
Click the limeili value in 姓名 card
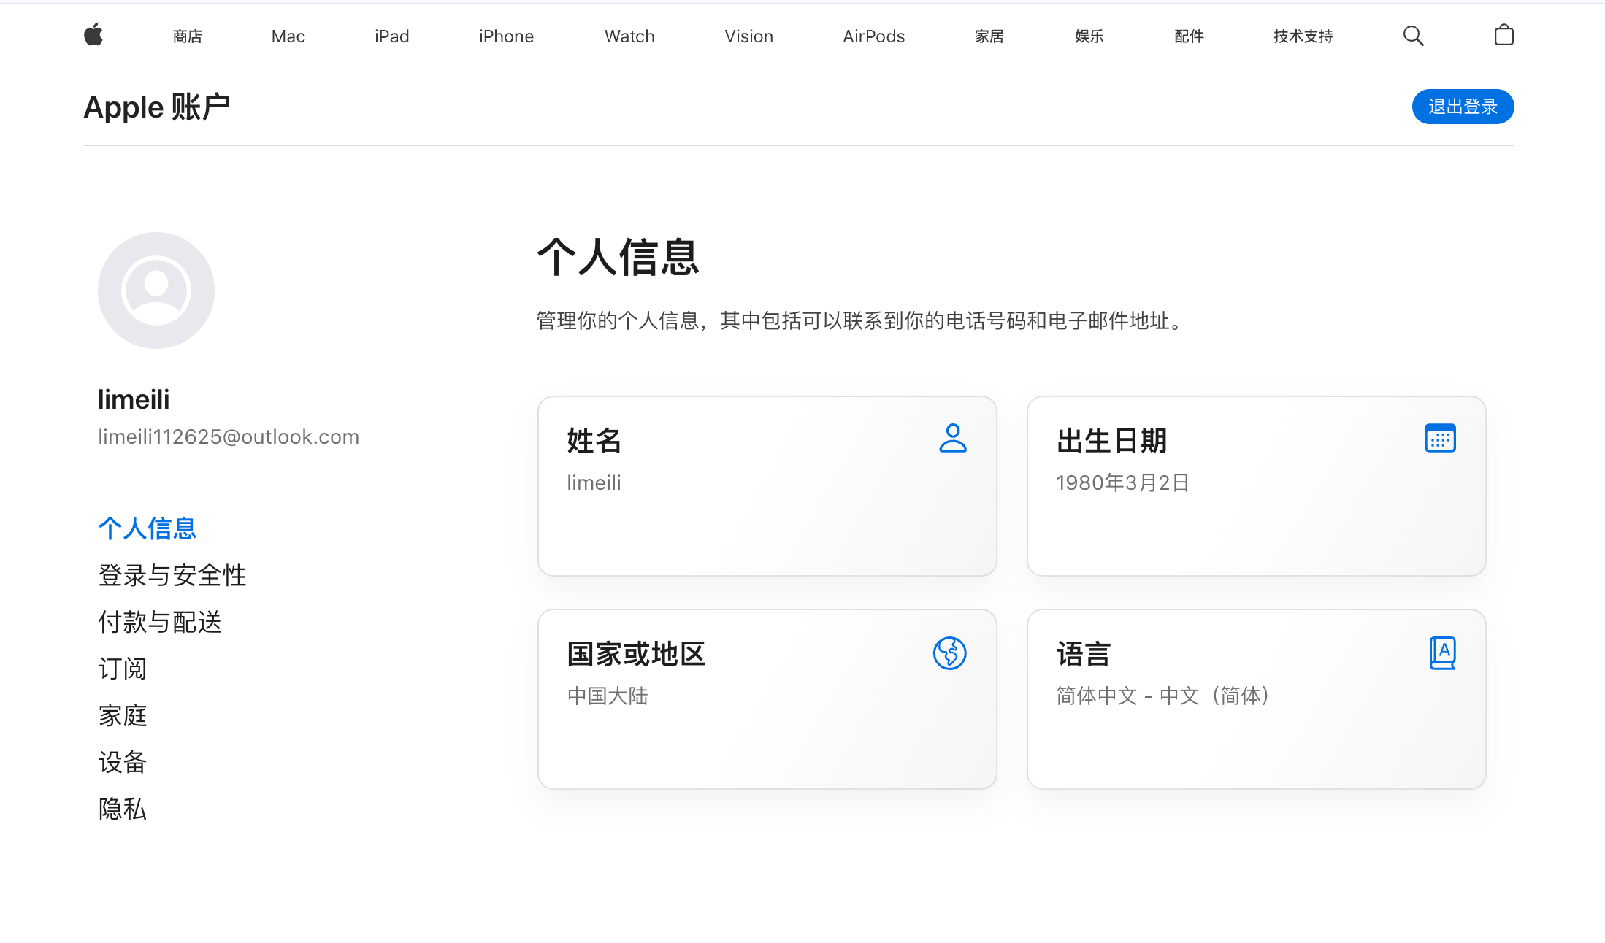click(x=594, y=482)
